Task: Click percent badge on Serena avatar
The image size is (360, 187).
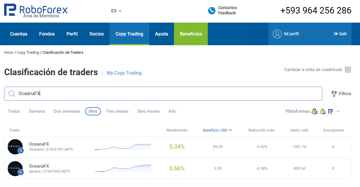Action: point(21,172)
